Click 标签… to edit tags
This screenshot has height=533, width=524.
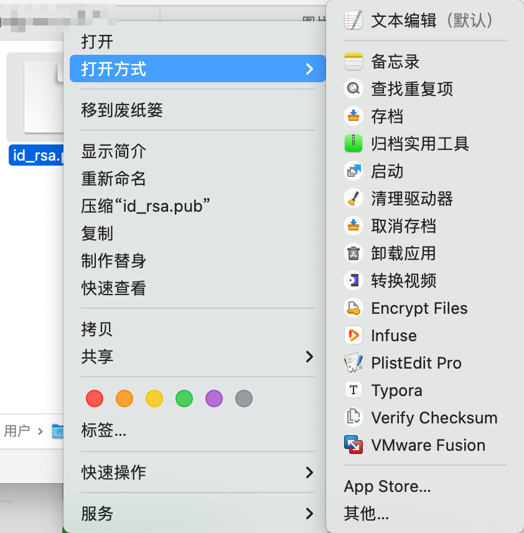[x=198, y=430]
